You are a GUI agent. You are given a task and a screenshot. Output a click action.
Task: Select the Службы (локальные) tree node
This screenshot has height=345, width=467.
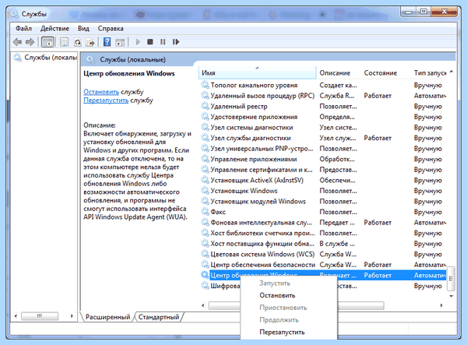45,58
